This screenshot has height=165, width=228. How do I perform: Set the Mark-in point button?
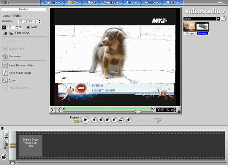click(x=53, y=110)
